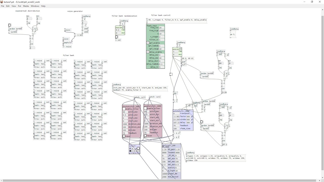Select the 's~ noise' object
This screenshot has height=182, width=324.
(x=67, y=47)
